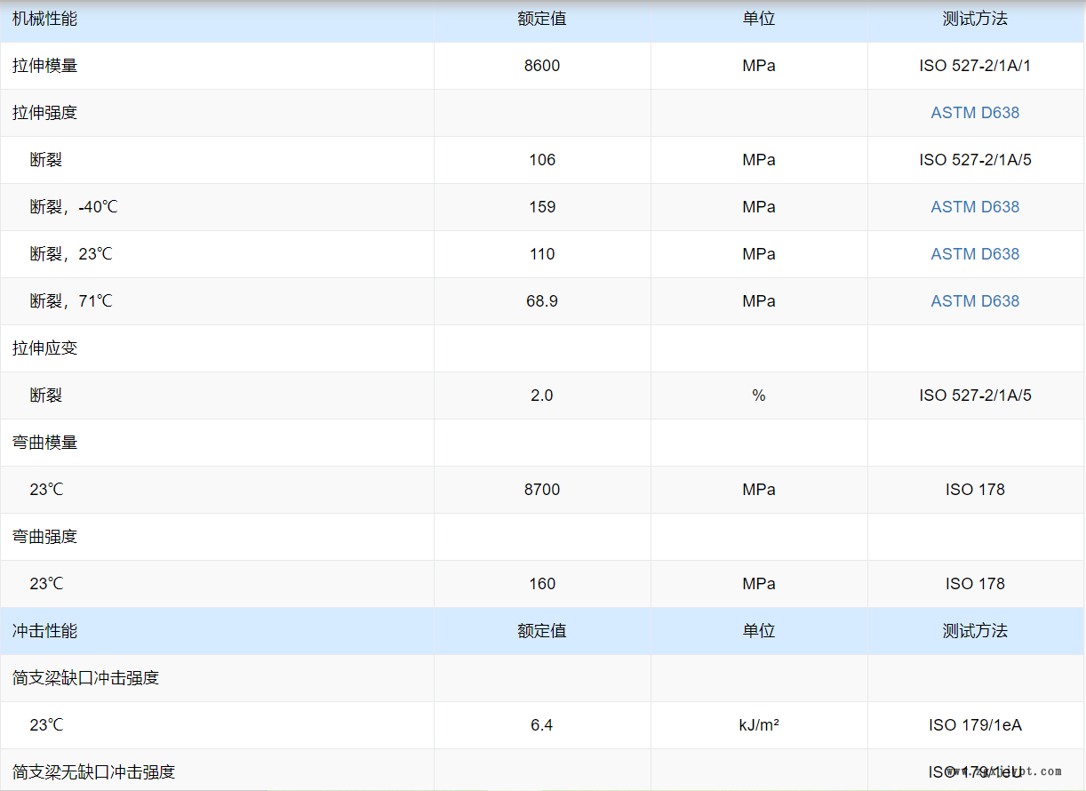Image resolution: width=1086 pixels, height=791 pixels.
Task: Click the 159 value for 断裂 -40℃
Action: (542, 207)
